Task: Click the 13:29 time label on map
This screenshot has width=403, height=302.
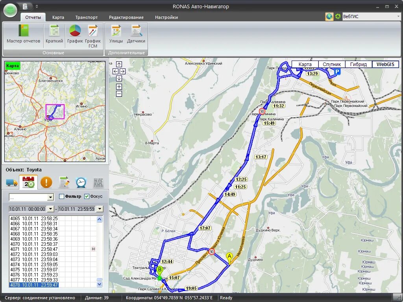Action: coord(312,74)
